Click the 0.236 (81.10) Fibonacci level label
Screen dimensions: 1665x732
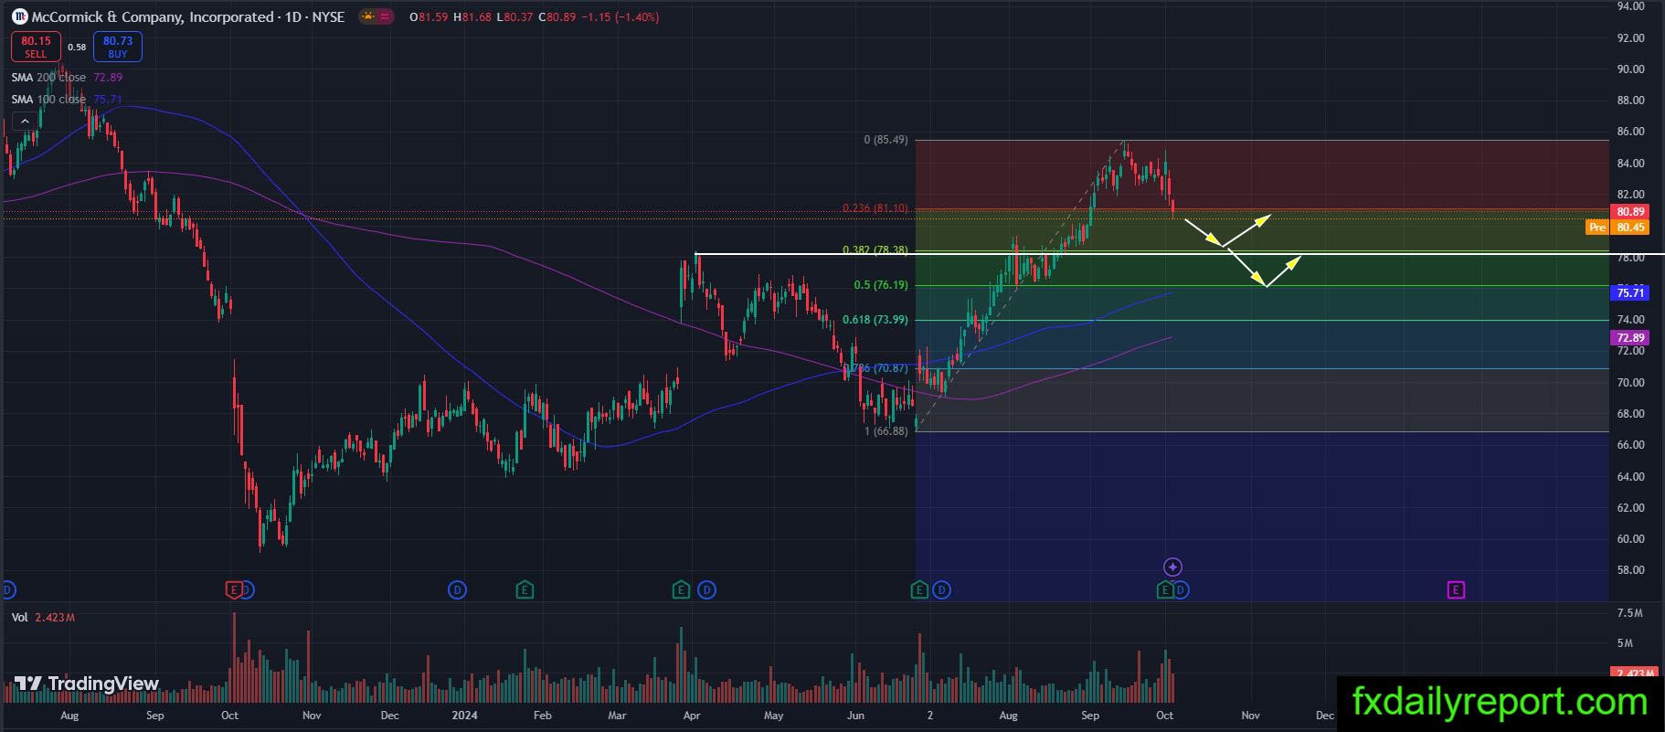pos(875,208)
